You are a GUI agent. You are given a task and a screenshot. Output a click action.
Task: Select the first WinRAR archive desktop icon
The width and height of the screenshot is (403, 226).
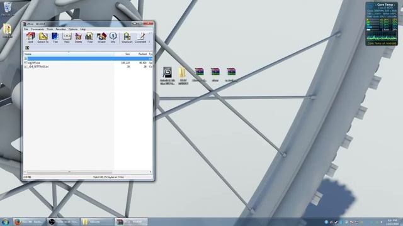click(x=199, y=74)
